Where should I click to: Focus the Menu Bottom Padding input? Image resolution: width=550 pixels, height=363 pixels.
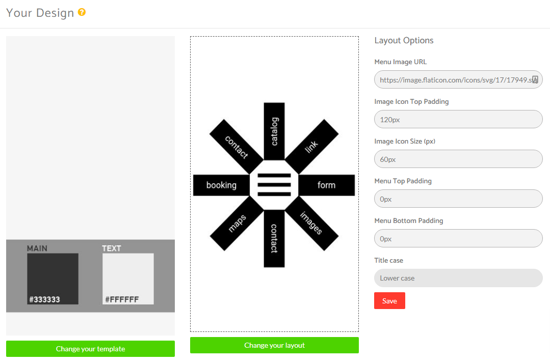[458, 238]
